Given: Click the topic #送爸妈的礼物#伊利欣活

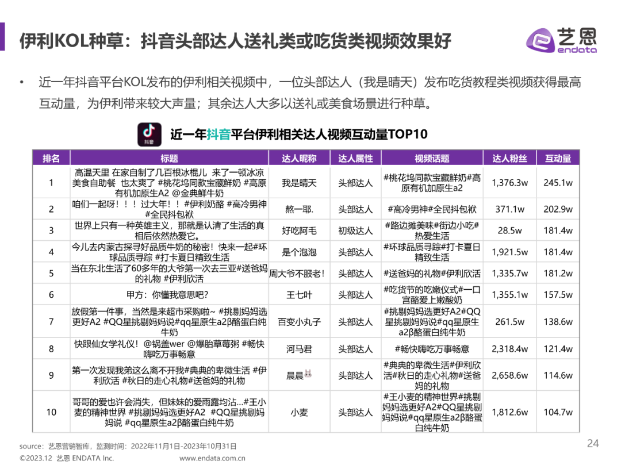Looking at the screenshot, I should point(432,274).
